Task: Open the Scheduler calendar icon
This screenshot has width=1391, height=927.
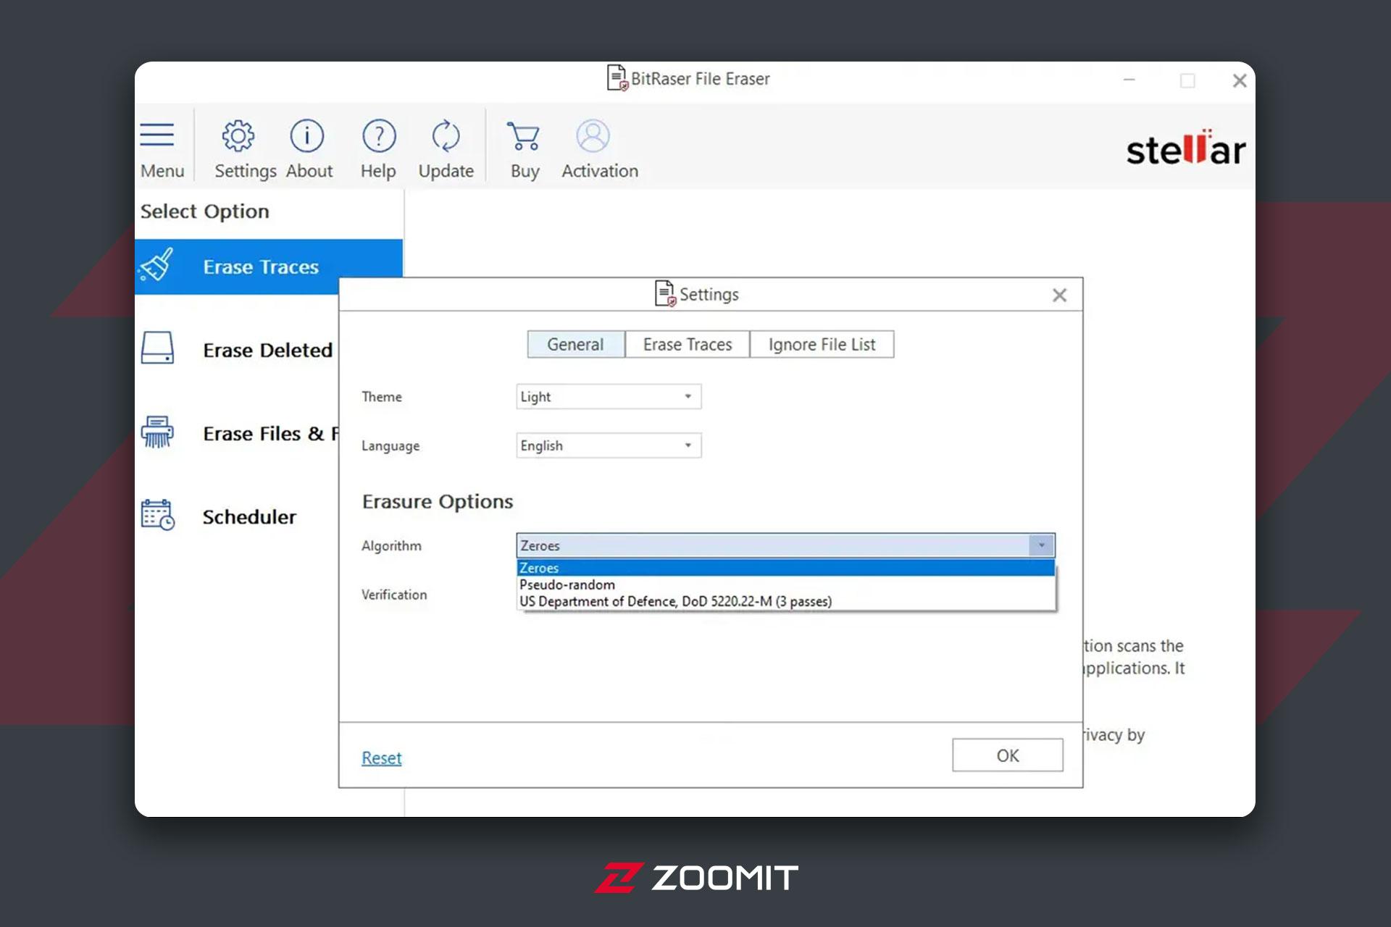Action: pyautogui.click(x=157, y=515)
